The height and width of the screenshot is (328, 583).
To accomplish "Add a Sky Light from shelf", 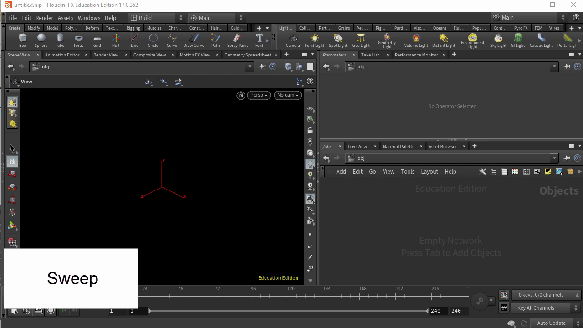I will [498, 40].
